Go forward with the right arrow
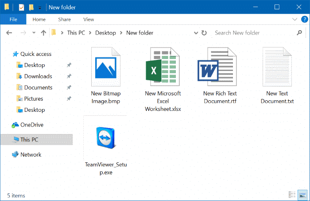Viewport: 310px width, 201px height. [x=23, y=33]
